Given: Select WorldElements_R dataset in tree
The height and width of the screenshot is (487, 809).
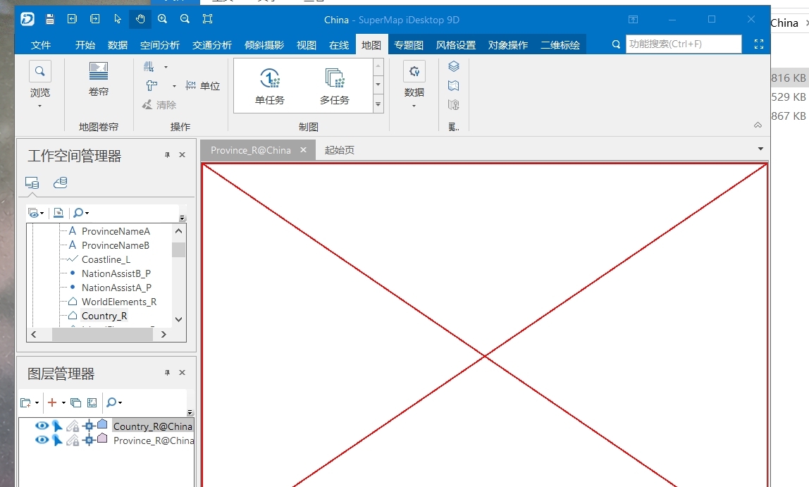Looking at the screenshot, I should (x=118, y=302).
